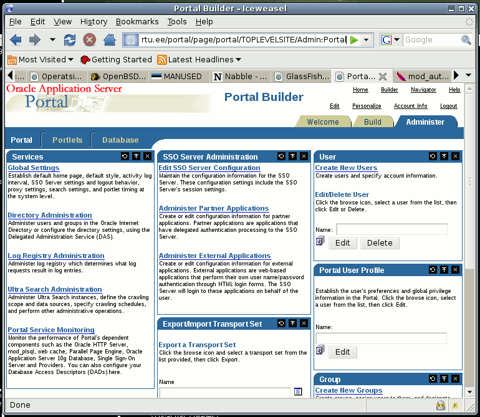Click the red stop loading icon
Screen dimensions: 480x417
coord(89,40)
